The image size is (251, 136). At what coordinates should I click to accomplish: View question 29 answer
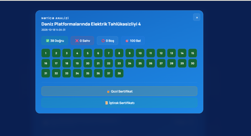(182, 63)
